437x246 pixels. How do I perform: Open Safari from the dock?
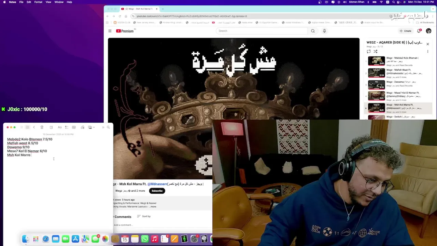tap(45, 239)
